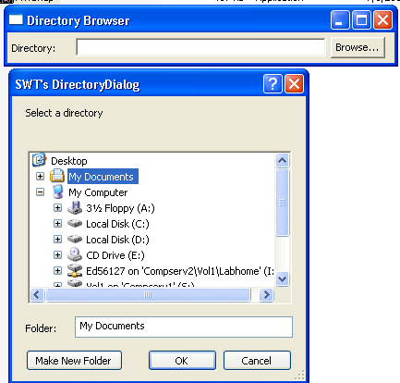The height and width of the screenshot is (383, 400).
Task: Click the Local Disk (C:) drive icon
Action: click(x=75, y=223)
